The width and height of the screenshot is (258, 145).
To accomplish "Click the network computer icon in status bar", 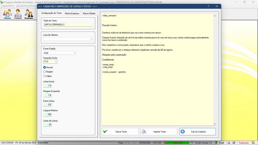I will click(x=234, y=143).
